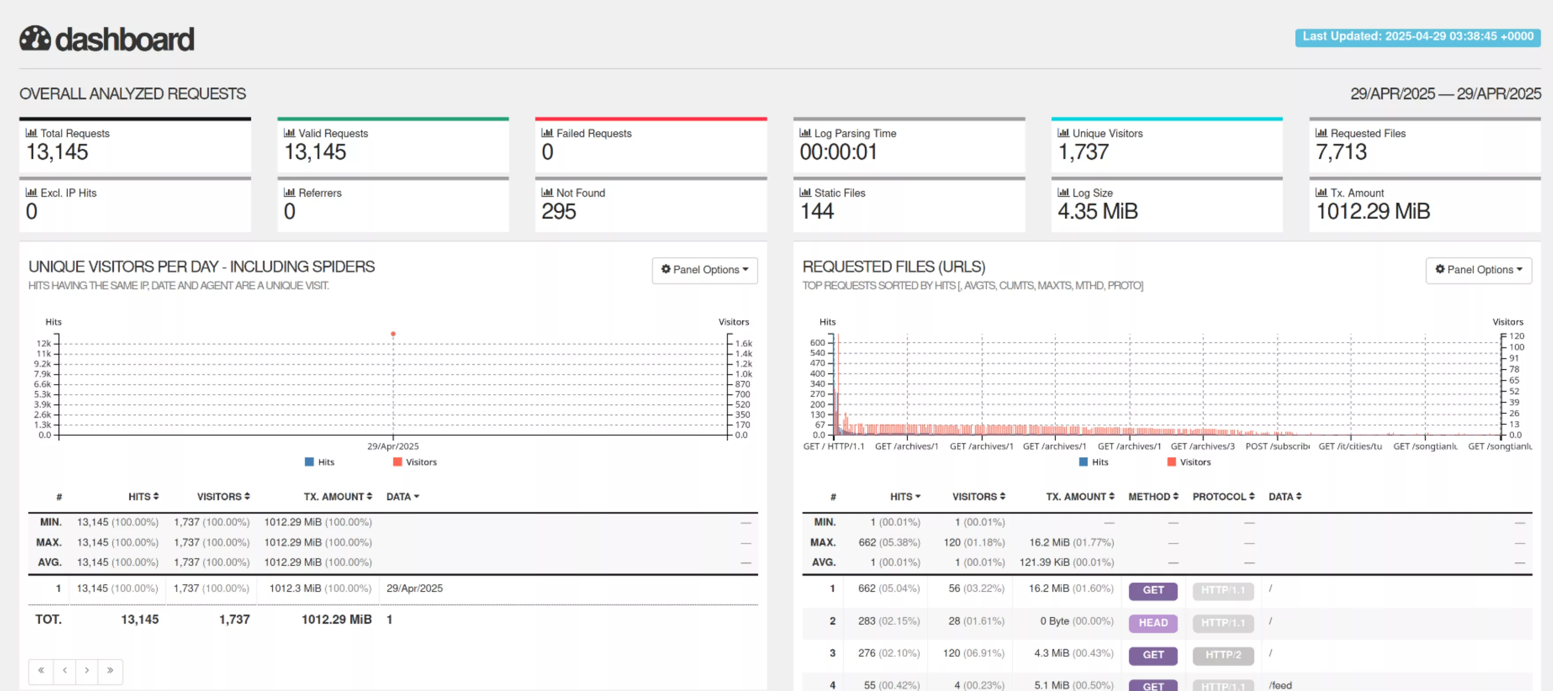Click red data point on visitors chart

pyautogui.click(x=393, y=334)
